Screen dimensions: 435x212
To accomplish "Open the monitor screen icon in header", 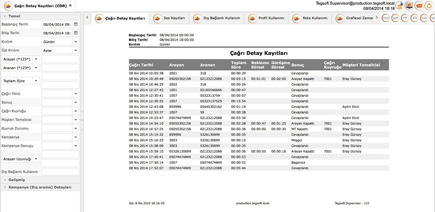I will (x=409, y=5).
